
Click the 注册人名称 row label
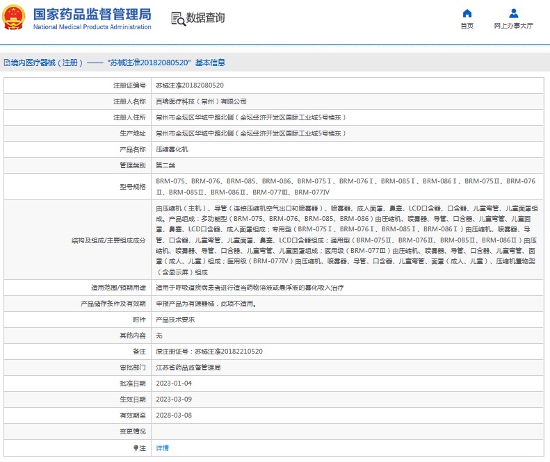point(129,101)
